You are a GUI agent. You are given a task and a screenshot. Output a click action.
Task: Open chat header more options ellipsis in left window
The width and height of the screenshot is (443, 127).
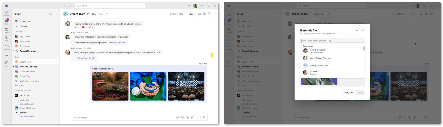(214, 14)
